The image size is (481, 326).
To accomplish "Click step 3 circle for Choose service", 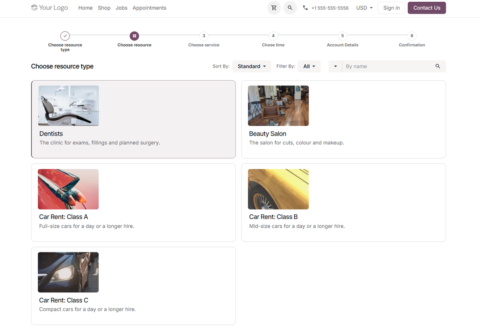I will [204, 36].
